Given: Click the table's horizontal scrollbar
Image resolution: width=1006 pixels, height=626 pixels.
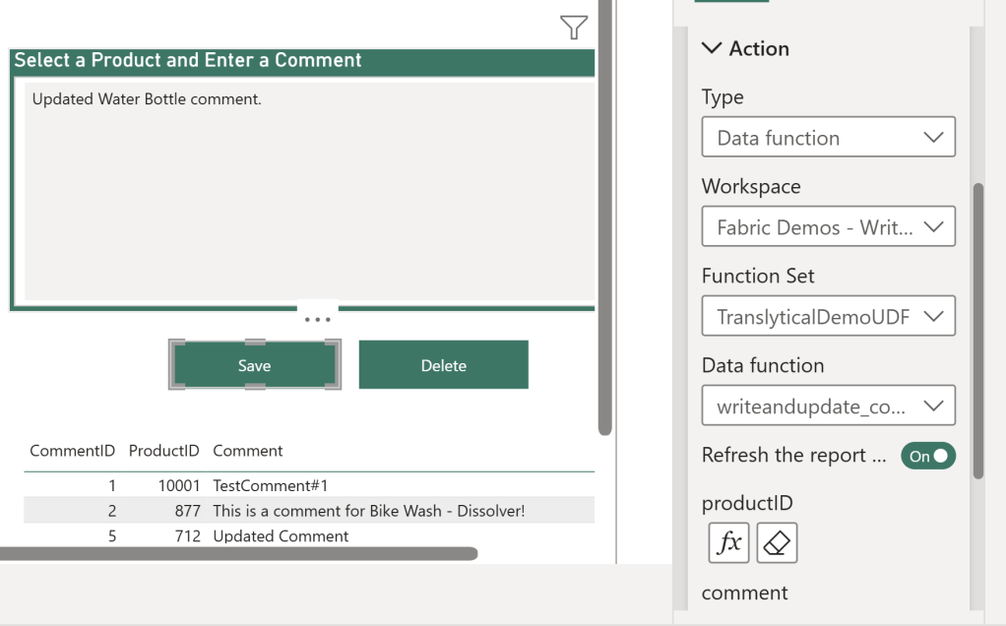Looking at the screenshot, I should pos(238,554).
